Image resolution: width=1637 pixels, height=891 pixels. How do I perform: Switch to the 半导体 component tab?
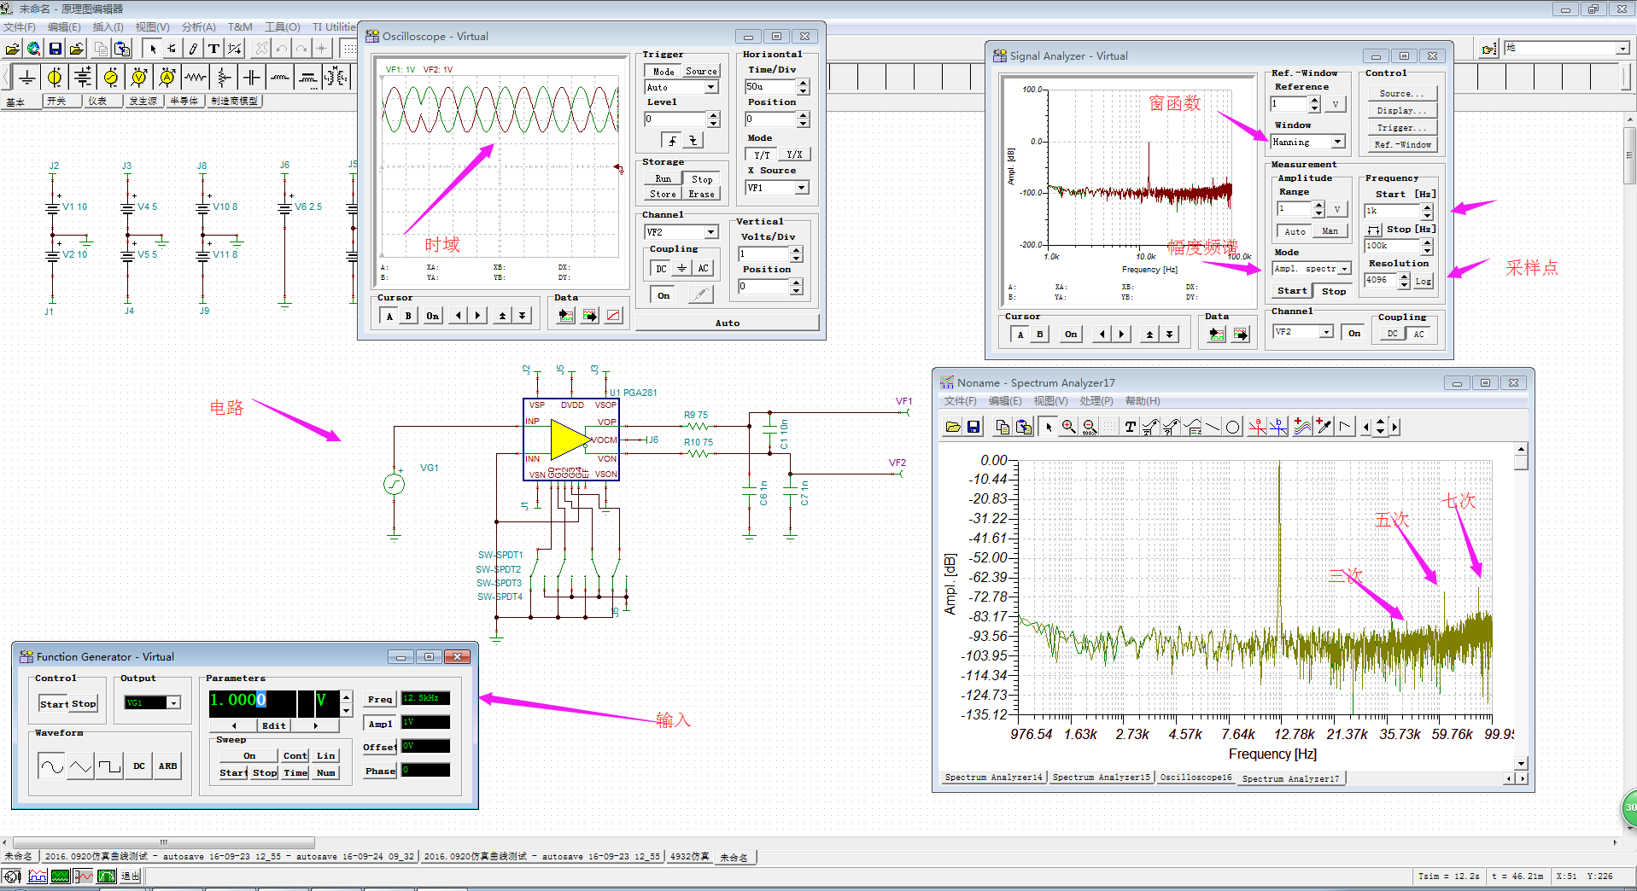click(184, 101)
